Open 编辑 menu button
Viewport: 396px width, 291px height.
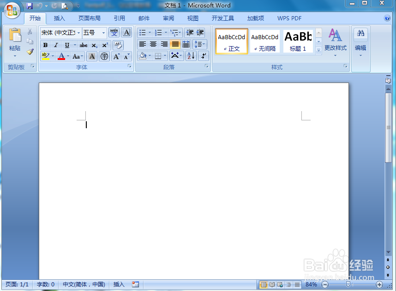360,42
